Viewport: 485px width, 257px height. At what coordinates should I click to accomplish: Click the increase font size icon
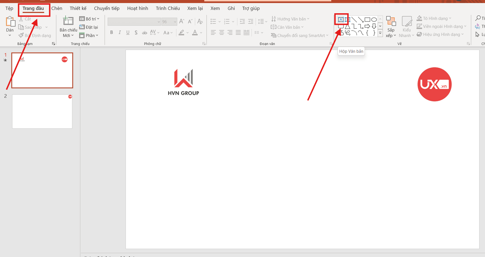[182, 22]
